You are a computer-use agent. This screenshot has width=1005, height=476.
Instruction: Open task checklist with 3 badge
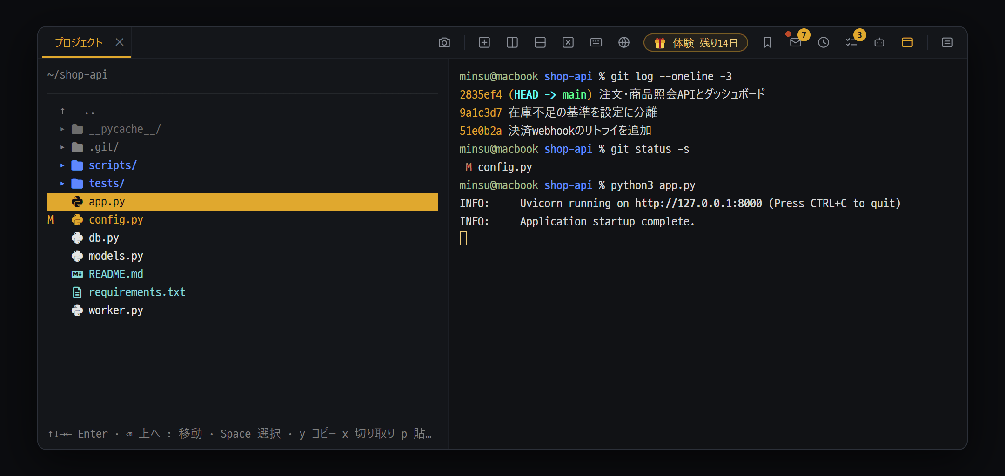click(x=851, y=43)
